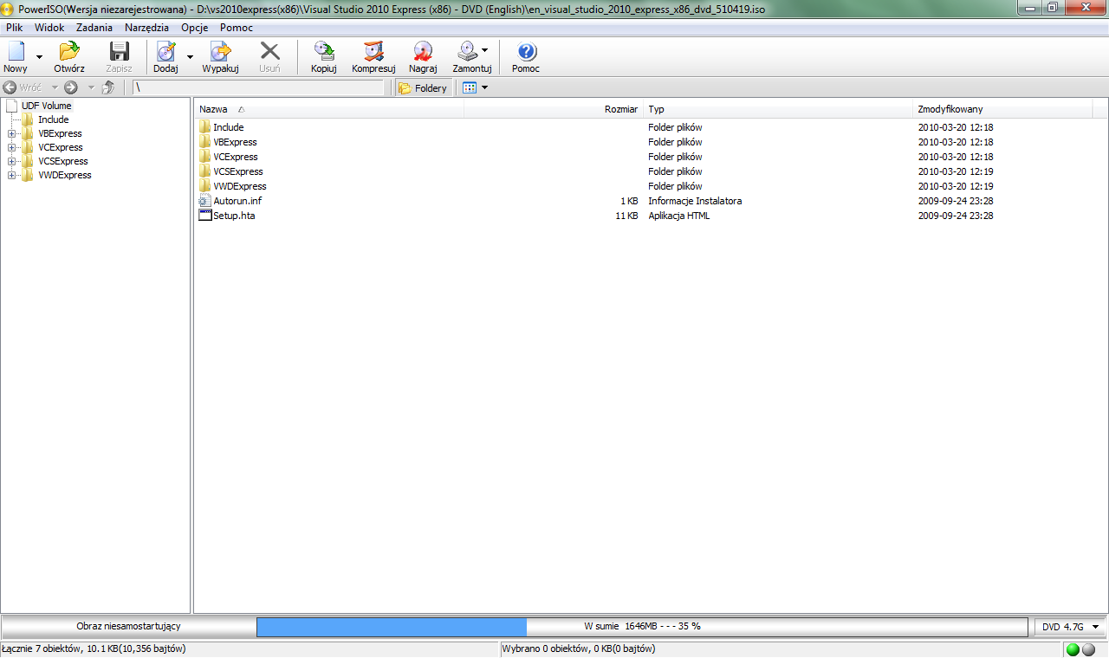
Task: Sort the list by the Nazwa column header
Action: (213, 109)
